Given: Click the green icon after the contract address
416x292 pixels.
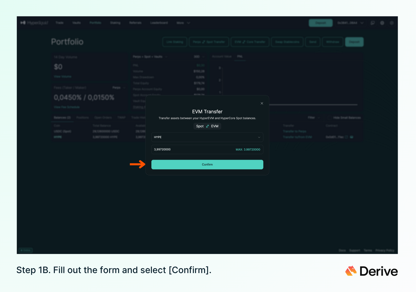Looking at the screenshot, I should pyautogui.click(x=352, y=137).
